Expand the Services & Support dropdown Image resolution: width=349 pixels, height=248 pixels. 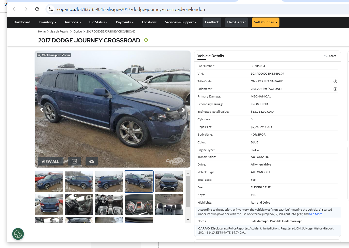coord(181,22)
